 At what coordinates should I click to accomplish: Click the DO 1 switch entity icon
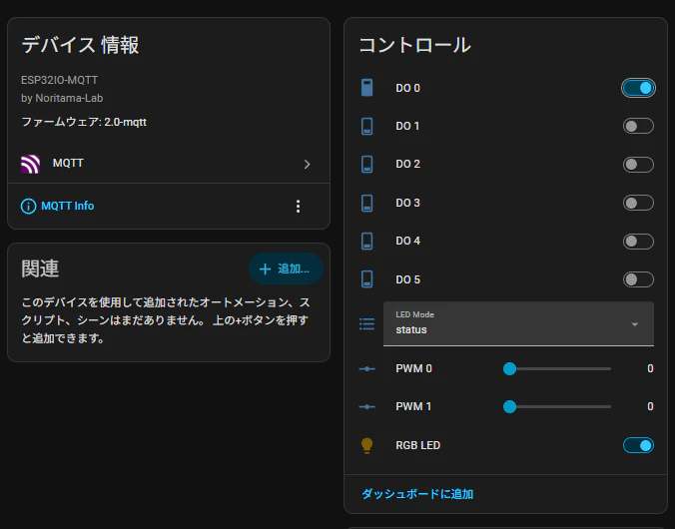coord(366,126)
